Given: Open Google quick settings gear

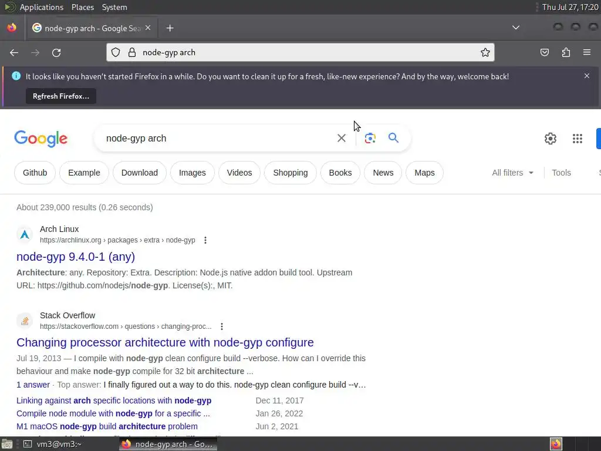Looking at the screenshot, I should (551, 139).
